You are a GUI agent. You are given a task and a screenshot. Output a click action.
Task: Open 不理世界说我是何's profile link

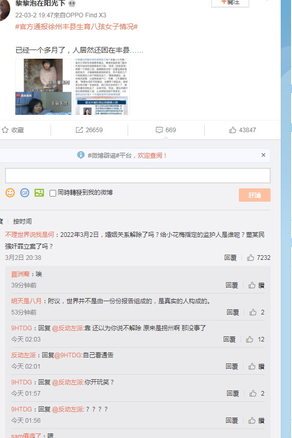[29, 235]
